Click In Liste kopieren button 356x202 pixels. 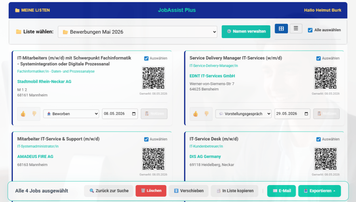pyautogui.click(x=235, y=191)
